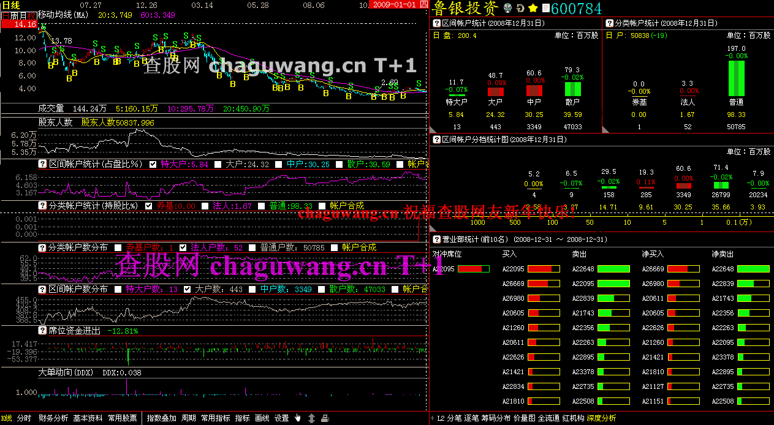Click the opera mask icon beside 鲁银投资
This screenshot has width=774, height=425.
[507, 8]
